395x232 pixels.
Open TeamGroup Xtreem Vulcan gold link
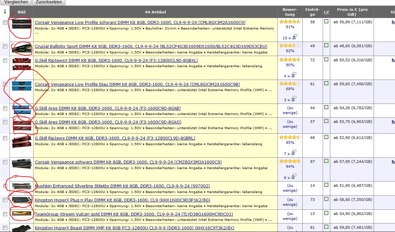click(x=134, y=214)
